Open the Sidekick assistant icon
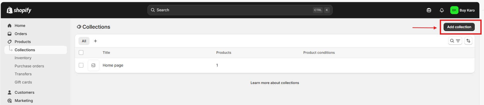 (x=429, y=10)
